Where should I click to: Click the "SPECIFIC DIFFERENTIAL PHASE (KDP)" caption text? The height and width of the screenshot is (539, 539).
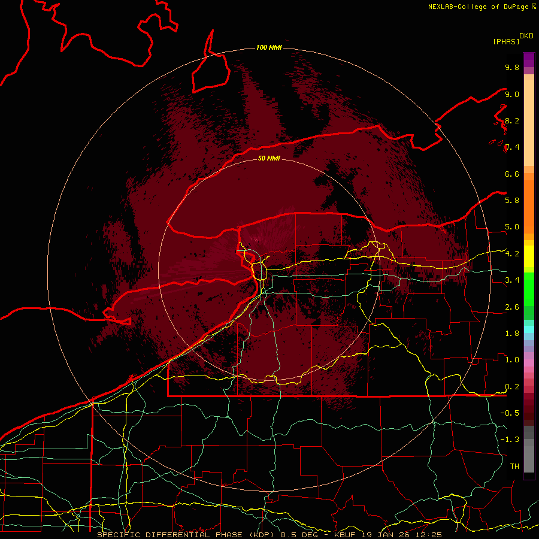186,535
